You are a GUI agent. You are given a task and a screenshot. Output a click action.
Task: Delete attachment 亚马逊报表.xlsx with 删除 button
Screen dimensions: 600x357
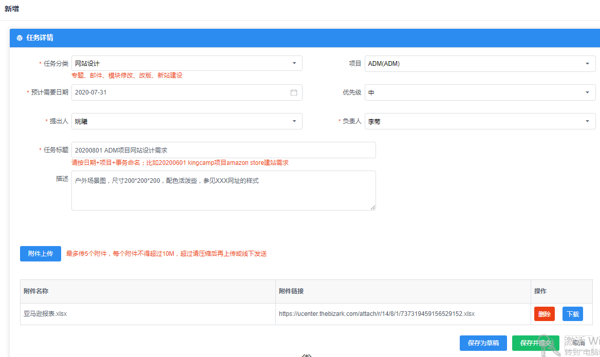[544, 314]
